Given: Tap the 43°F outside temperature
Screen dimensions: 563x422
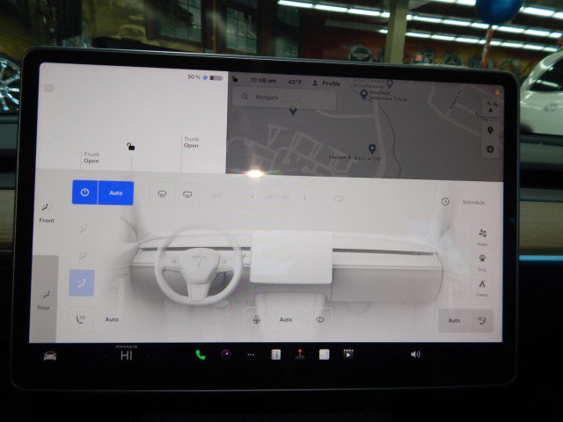Looking at the screenshot, I should pyautogui.click(x=295, y=82).
